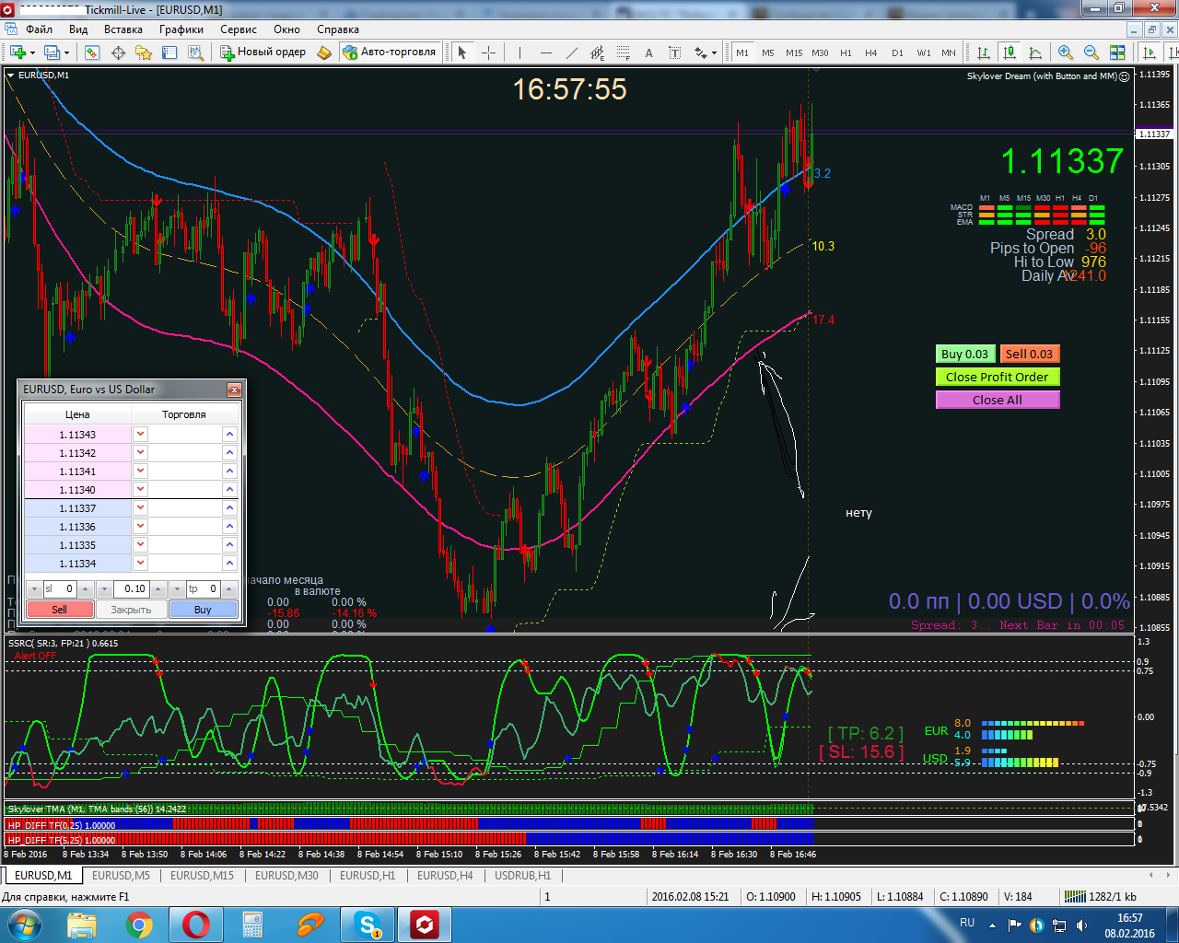Toggle the H1 timeframe button
1179x943 pixels.
point(846,52)
